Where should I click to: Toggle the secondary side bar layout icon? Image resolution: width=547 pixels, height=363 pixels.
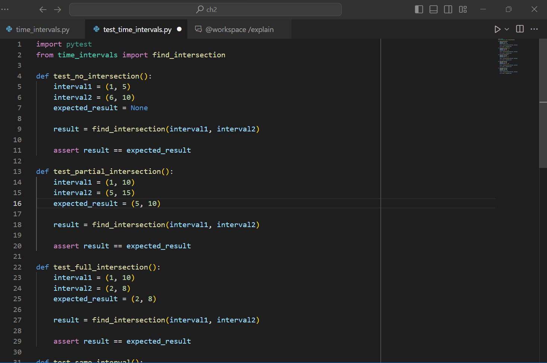pyautogui.click(x=448, y=9)
